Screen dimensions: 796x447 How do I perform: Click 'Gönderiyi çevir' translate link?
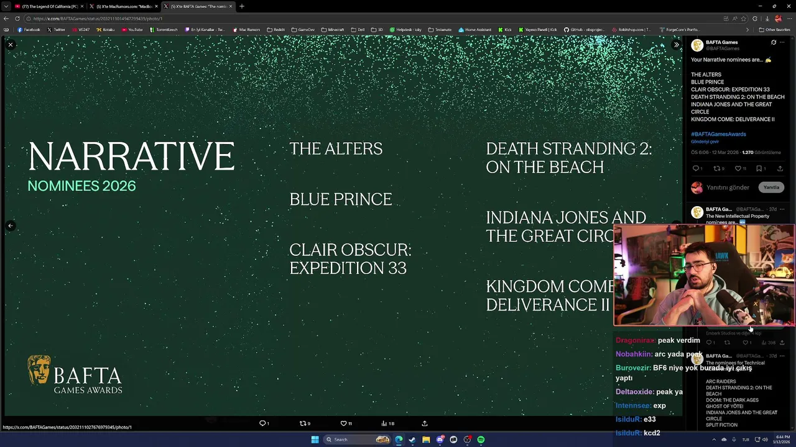tap(705, 142)
